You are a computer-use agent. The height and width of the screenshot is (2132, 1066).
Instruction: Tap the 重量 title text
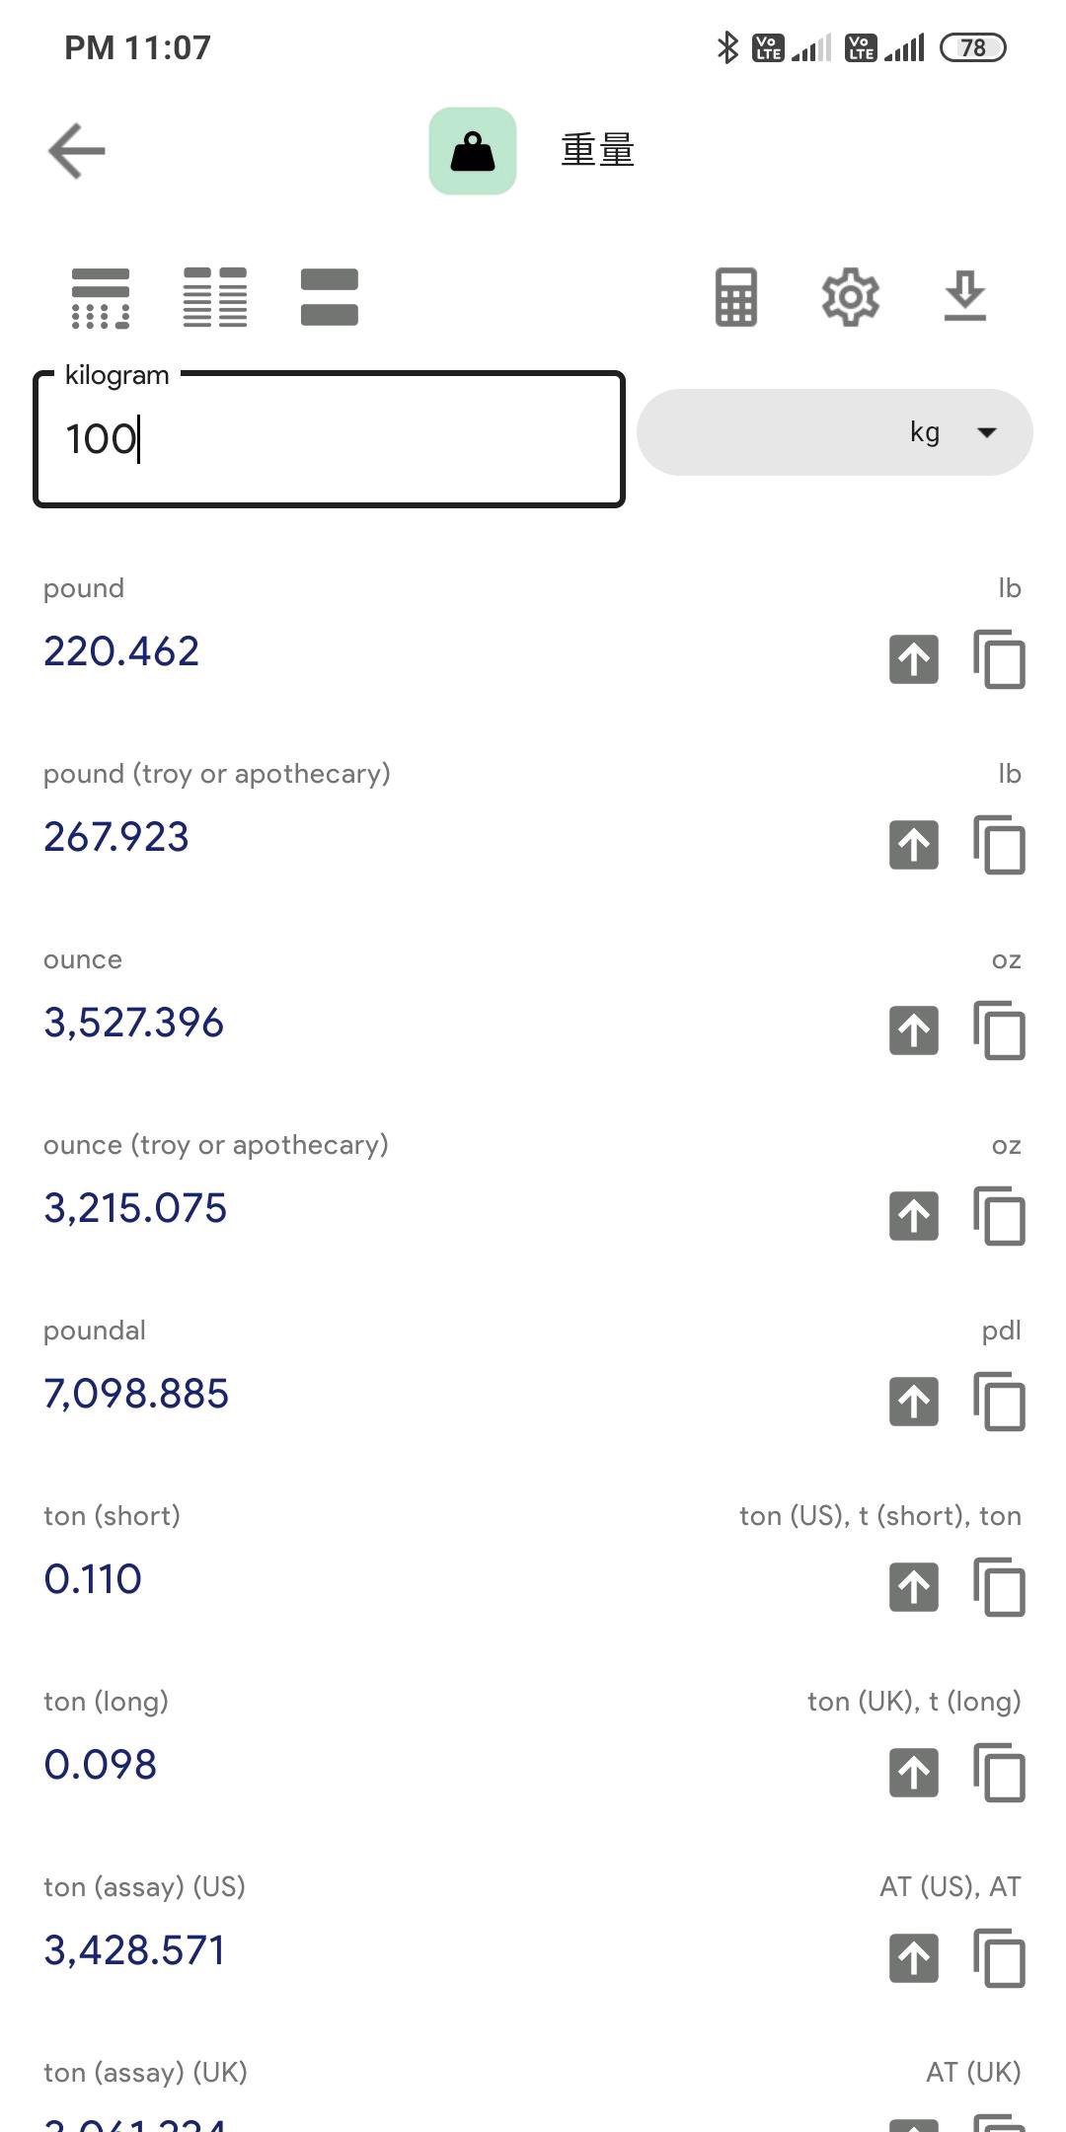597,151
